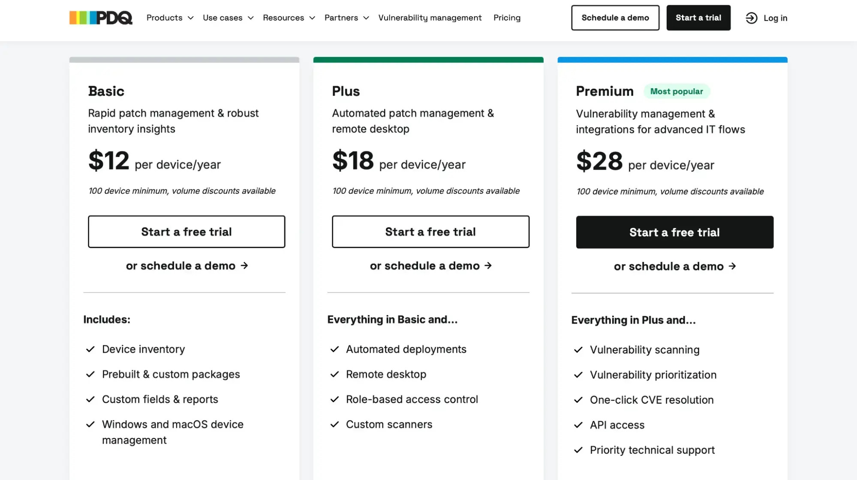The width and height of the screenshot is (857, 480).
Task: Click the arrow next to Basic schedule a demo
Action: pos(244,266)
